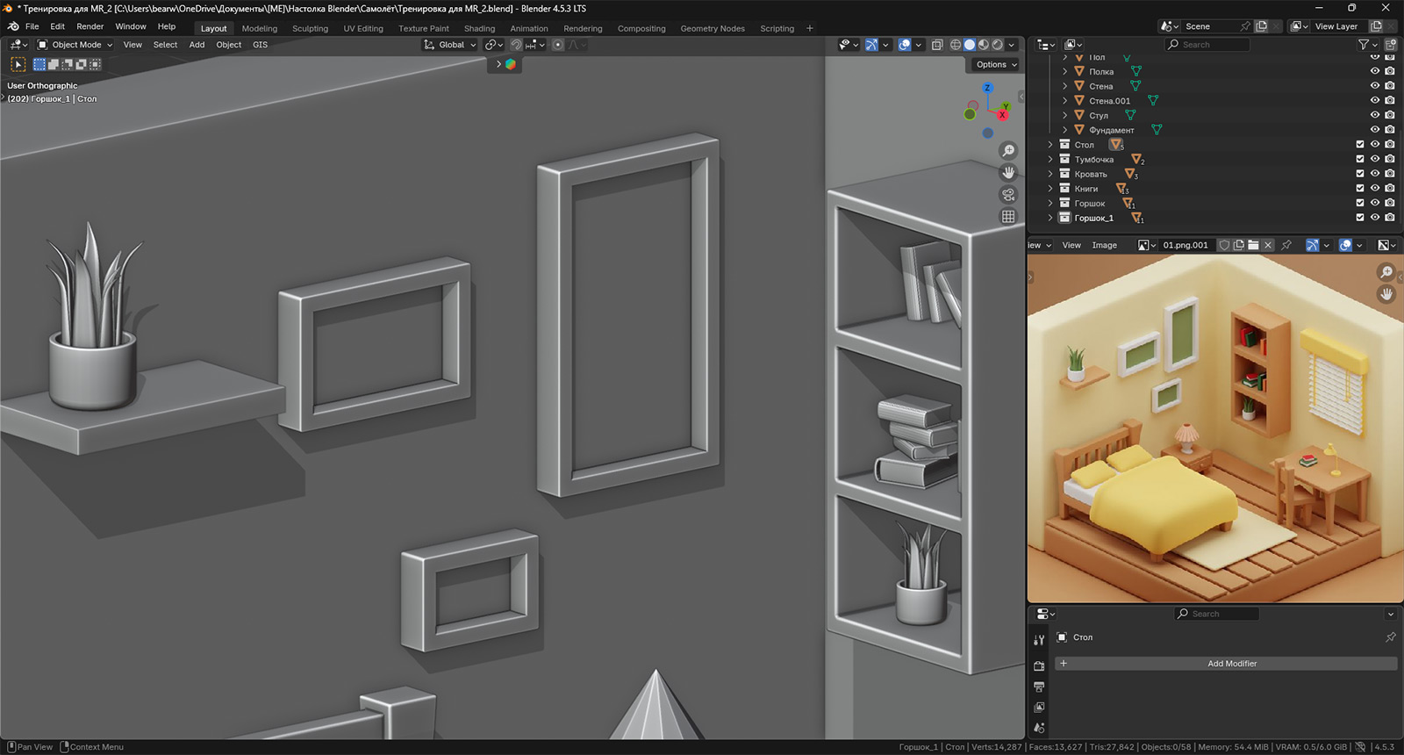
Task: Expand the Горшок collection in outliner
Action: pos(1050,204)
